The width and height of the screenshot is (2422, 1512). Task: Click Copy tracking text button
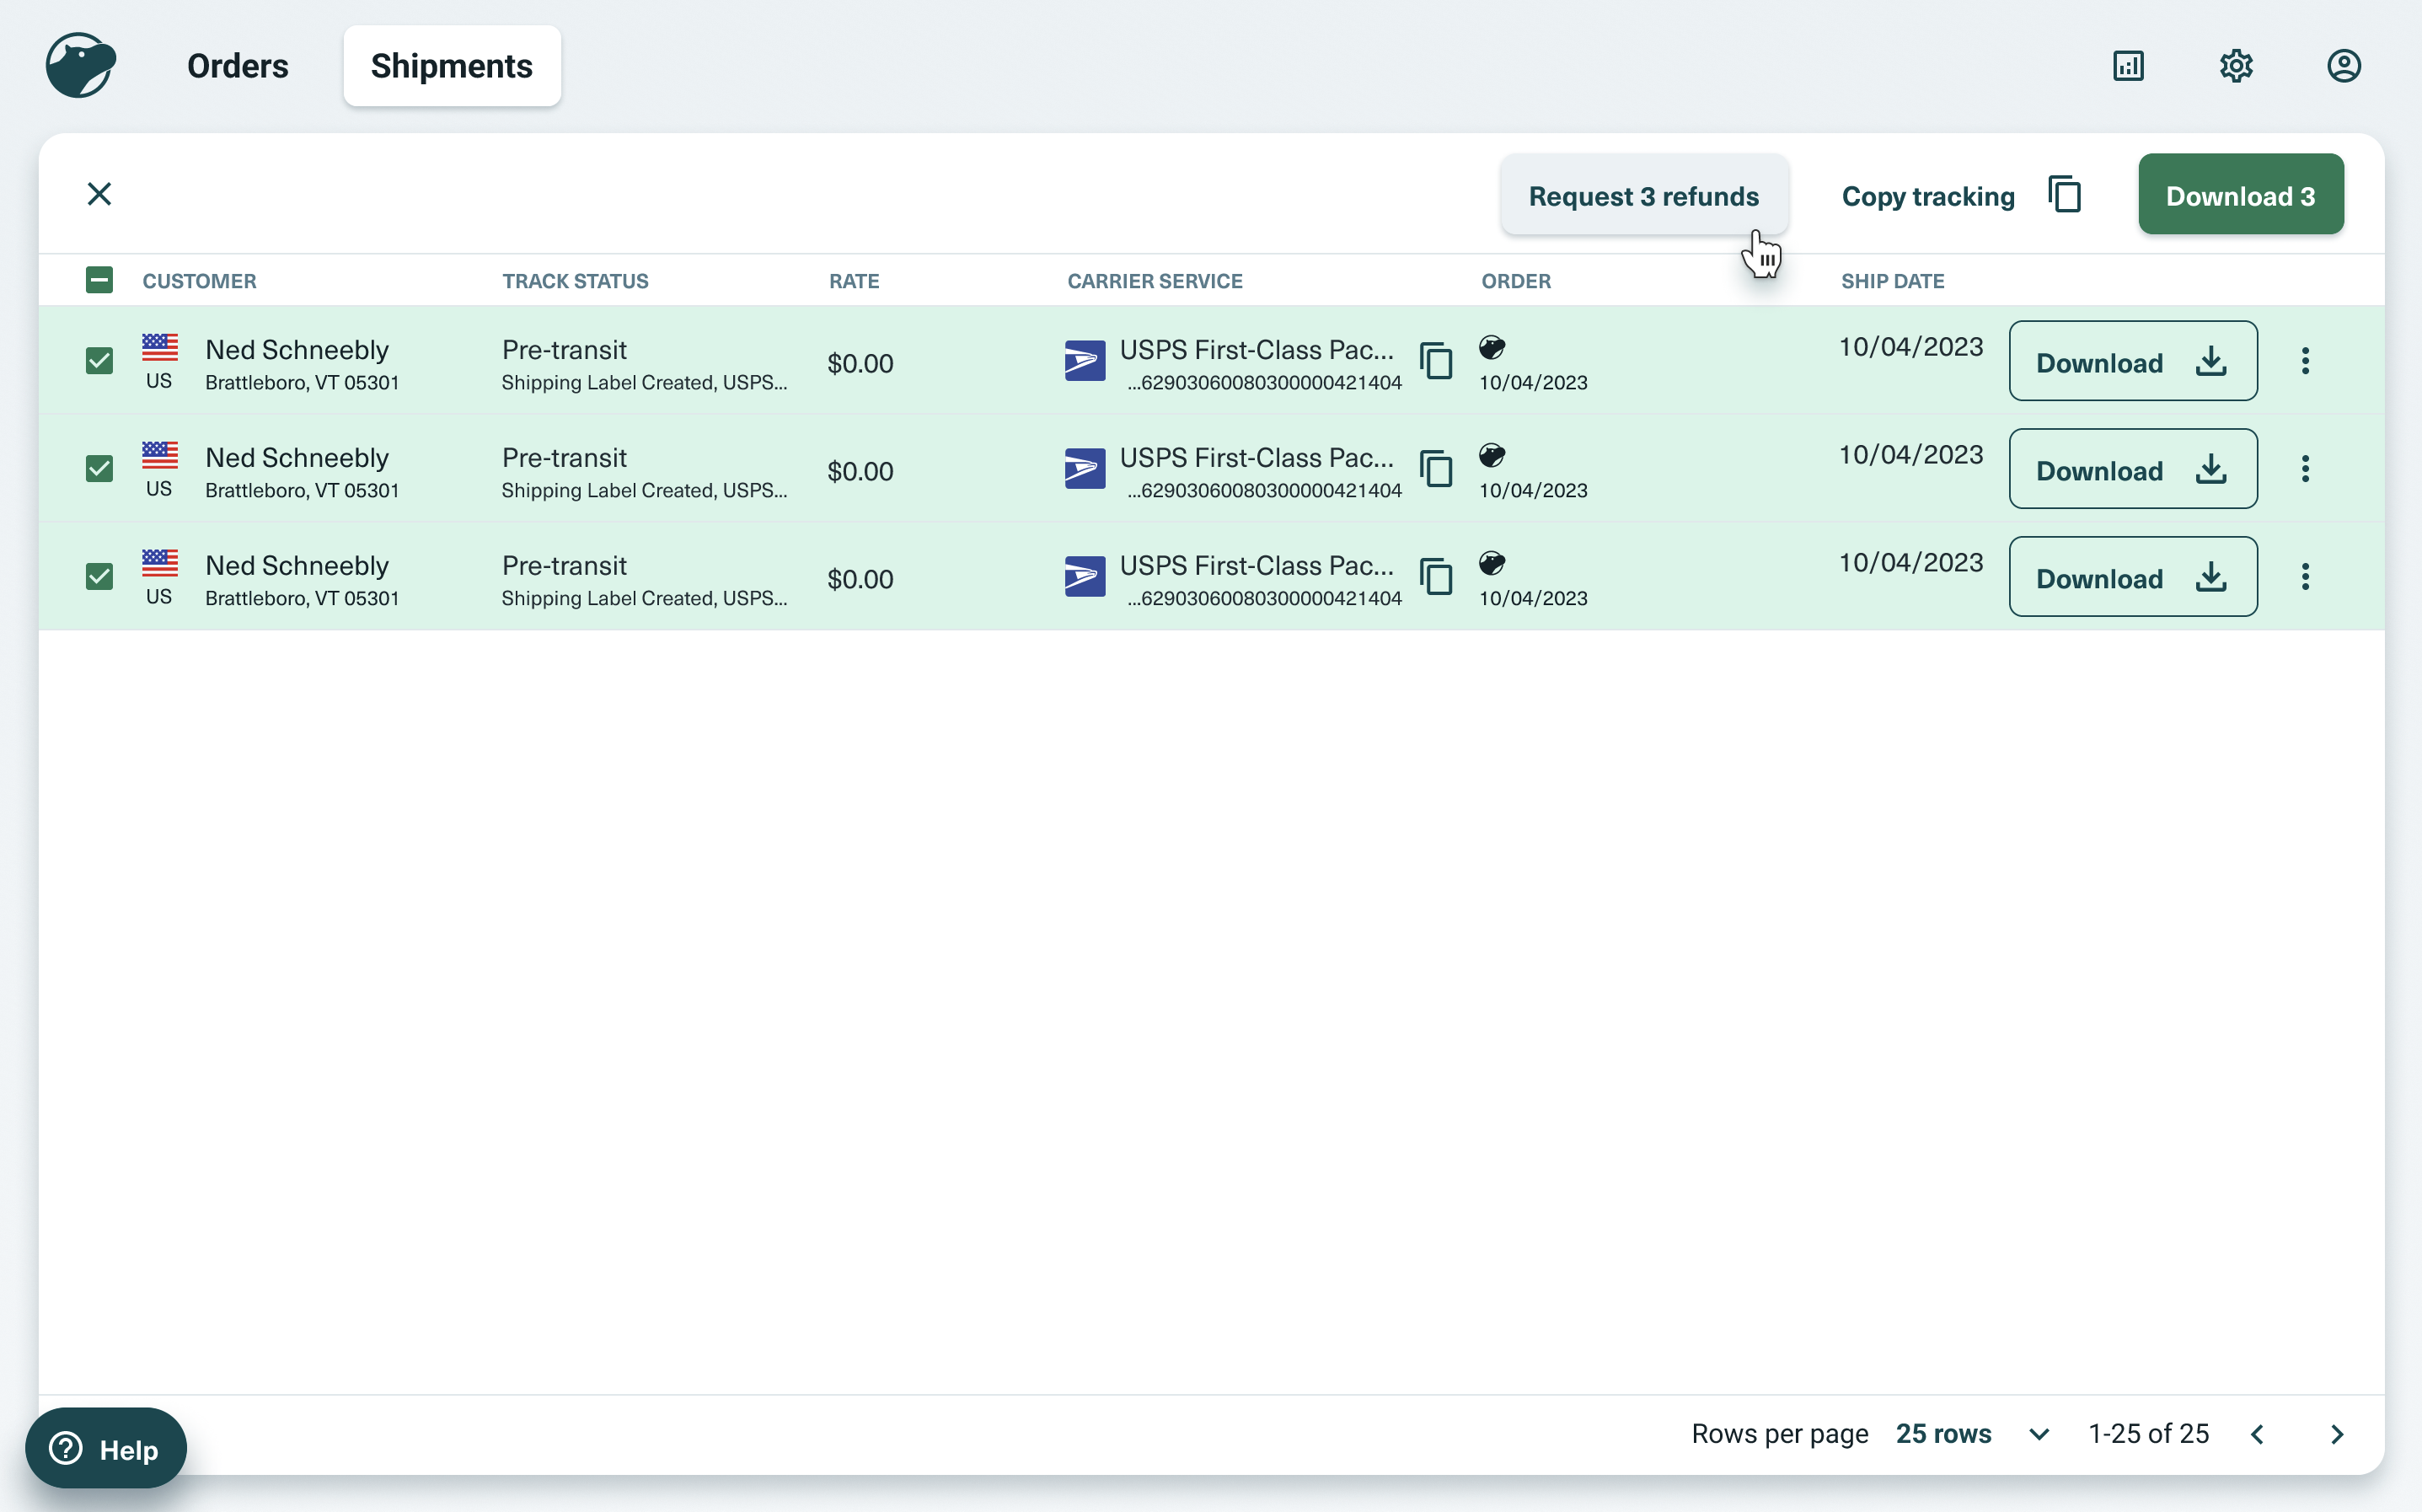tap(1928, 196)
